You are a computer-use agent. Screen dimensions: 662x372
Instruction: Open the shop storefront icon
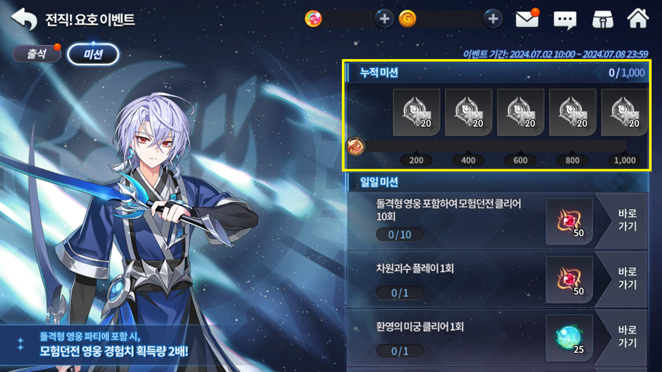(x=602, y=19)
